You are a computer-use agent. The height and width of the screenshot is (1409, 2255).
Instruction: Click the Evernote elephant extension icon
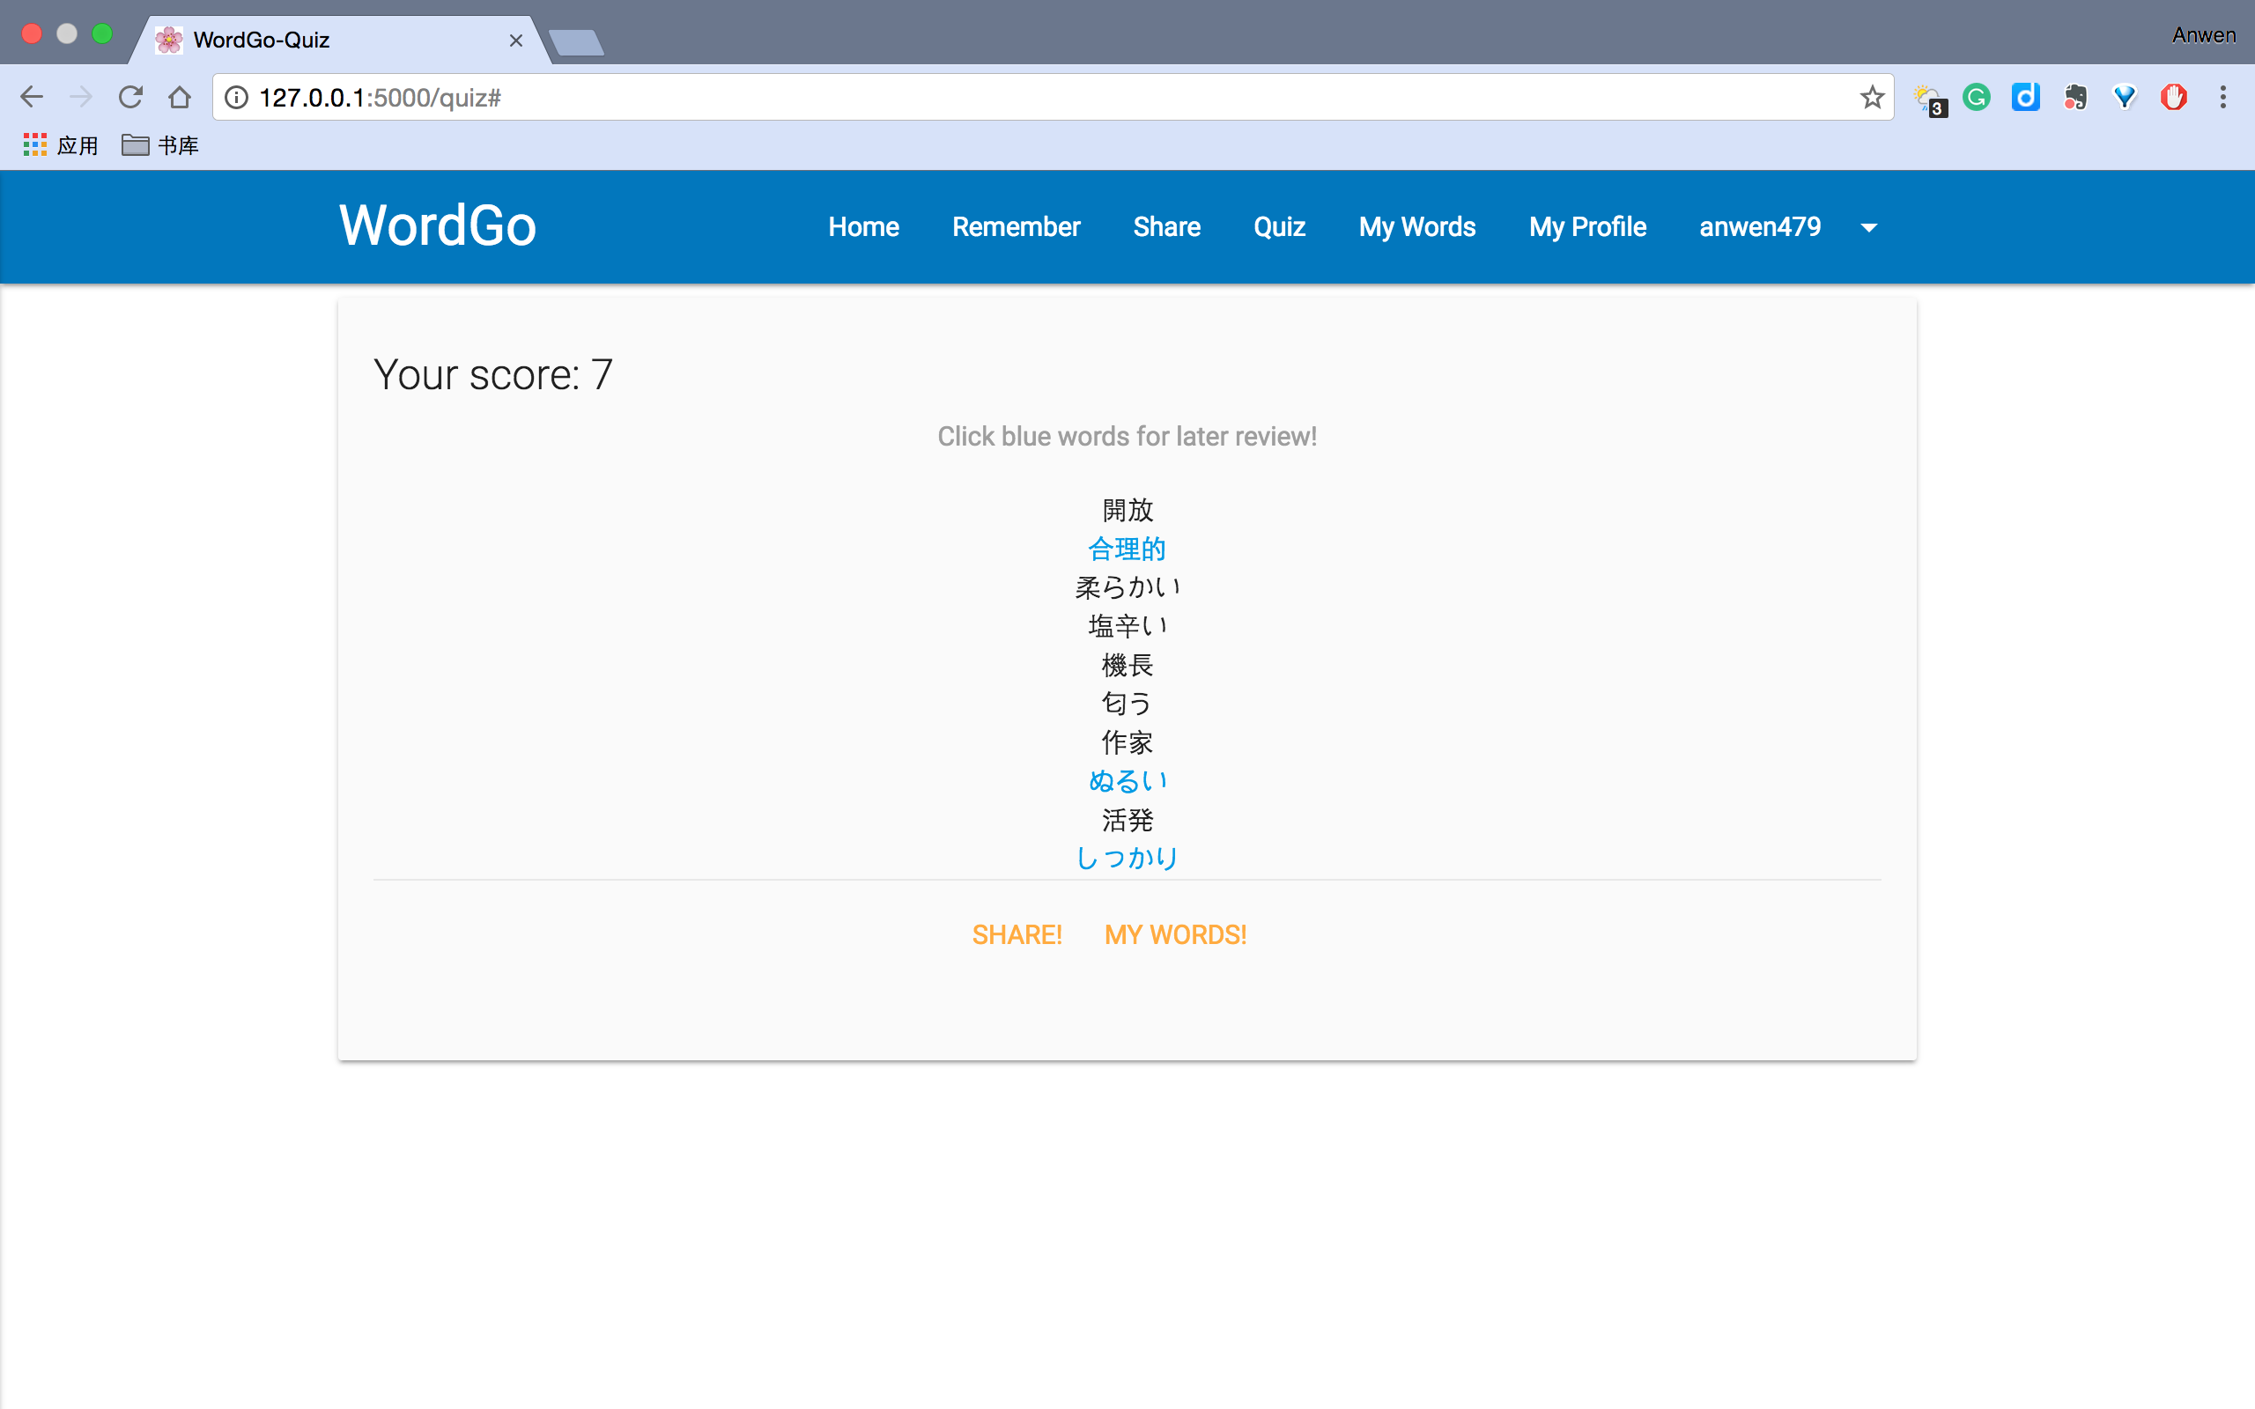point(2074,97)
